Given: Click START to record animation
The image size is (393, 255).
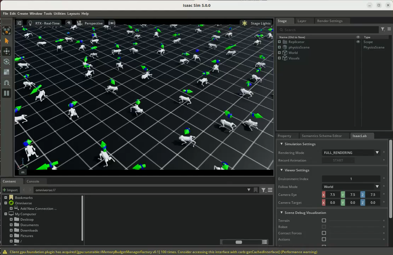Looking at the screenshot, I should coord(338,160).
